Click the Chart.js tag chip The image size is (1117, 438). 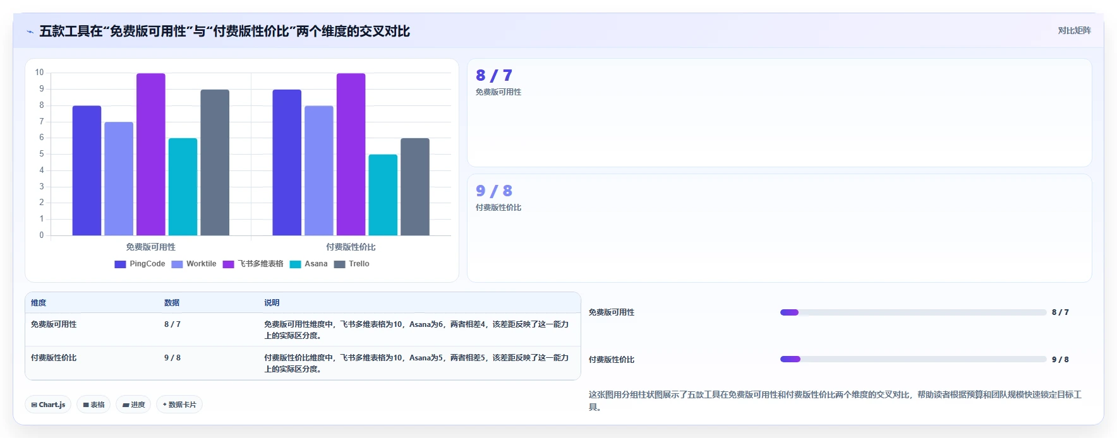(x=48, y=405)
